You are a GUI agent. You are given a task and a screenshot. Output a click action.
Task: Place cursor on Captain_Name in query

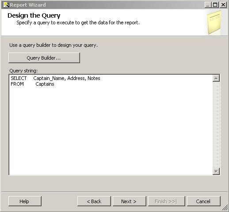49,78
